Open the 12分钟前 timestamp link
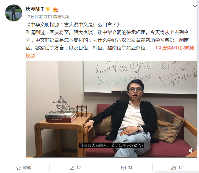Image resolution: width=199 pixels, height=173 pixels. pyautogui.click(x=34, y=17)
